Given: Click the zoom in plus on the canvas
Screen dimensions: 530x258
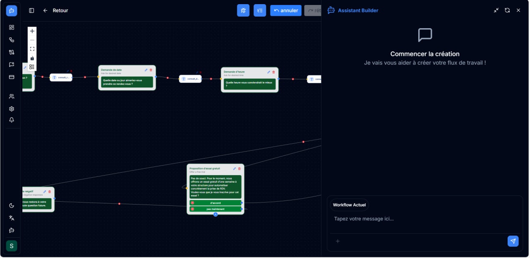Looking at the screenshot, I should [32, 31].
